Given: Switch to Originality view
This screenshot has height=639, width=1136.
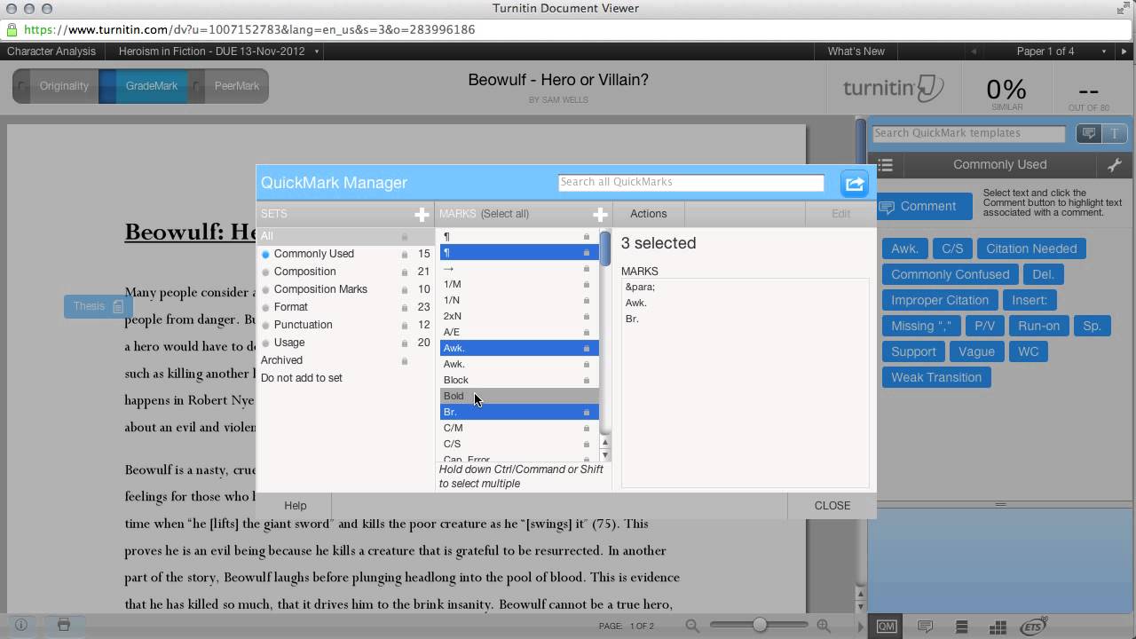Looking at the screenshot, I should 64,86.
